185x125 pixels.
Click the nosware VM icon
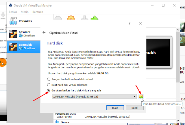tap(13, 34)
